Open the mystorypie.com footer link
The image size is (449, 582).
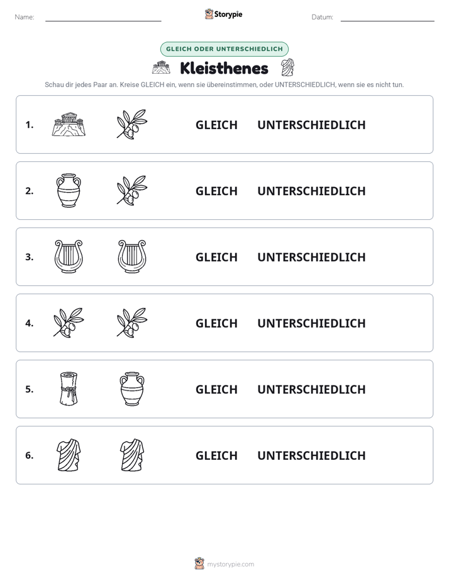pyautogui.click(x=224, y=564)
